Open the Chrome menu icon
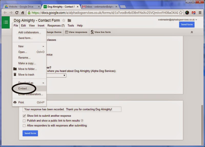This screenshot has height=147, width=205. click(x=200, y=13)
